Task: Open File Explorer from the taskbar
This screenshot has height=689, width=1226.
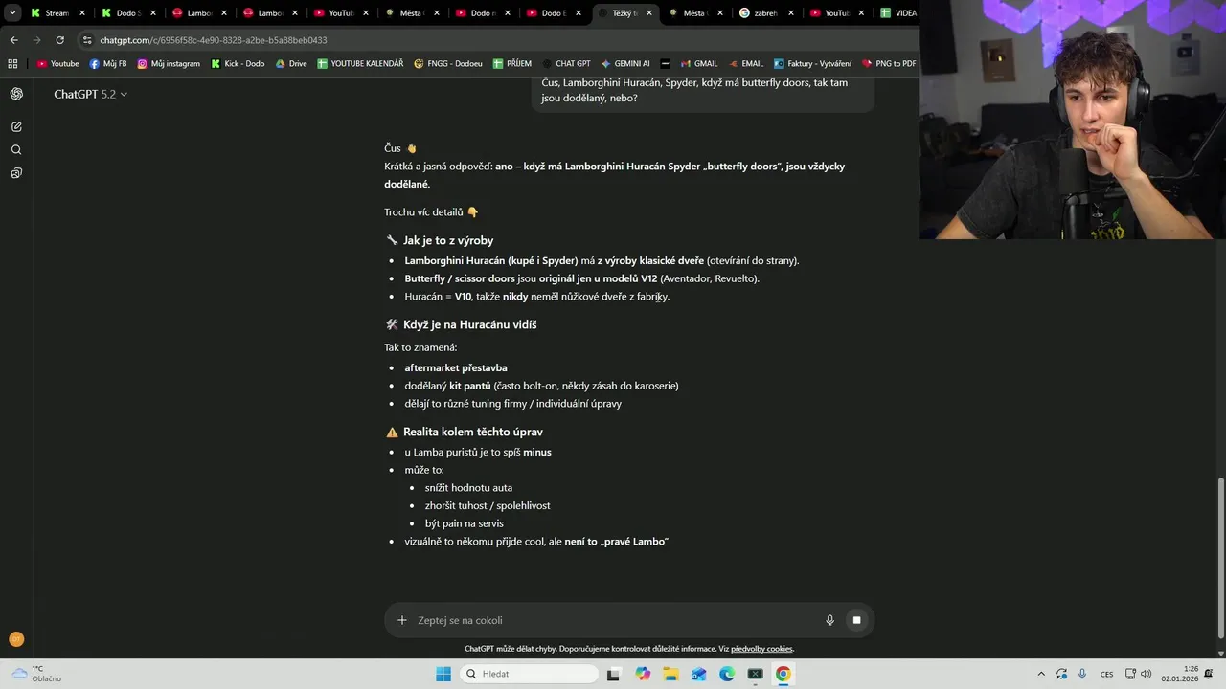Action: pos(670,674)
